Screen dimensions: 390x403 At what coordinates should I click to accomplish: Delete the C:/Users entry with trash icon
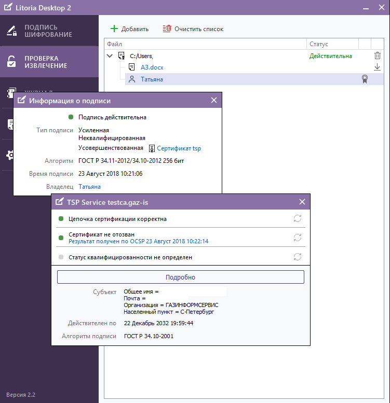click(x=377, y=55)
